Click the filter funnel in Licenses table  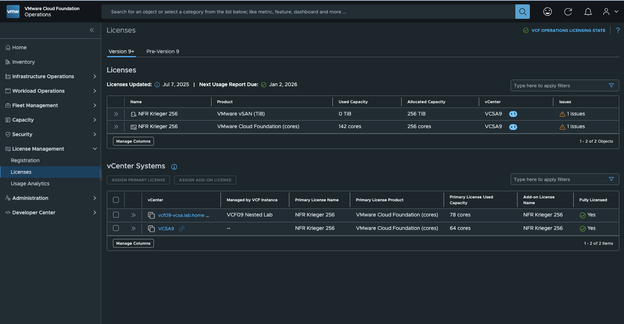(x=611, y=85)
